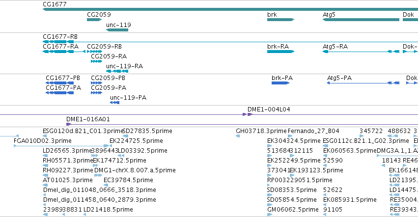Select the brk-PA protein bar
Screen dimensions: 418x217
pos(280,83)
